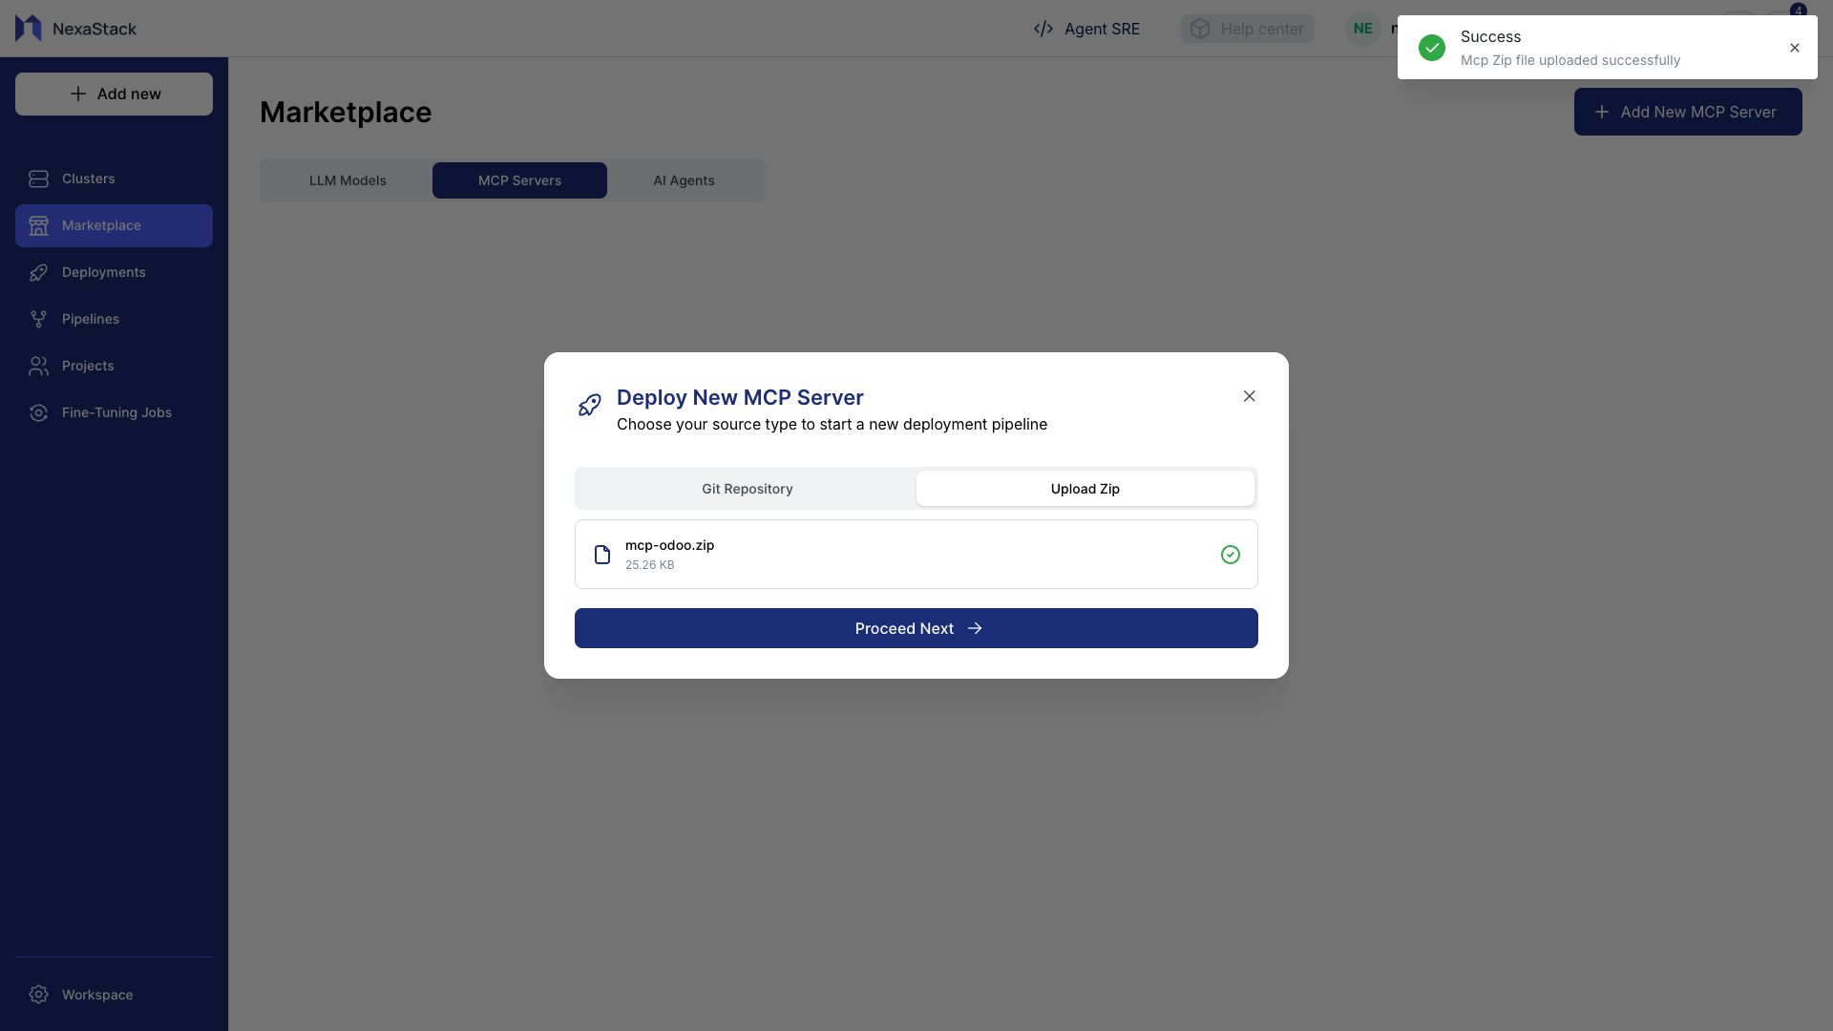Open the Help center cube icon

click(1199, 29)
